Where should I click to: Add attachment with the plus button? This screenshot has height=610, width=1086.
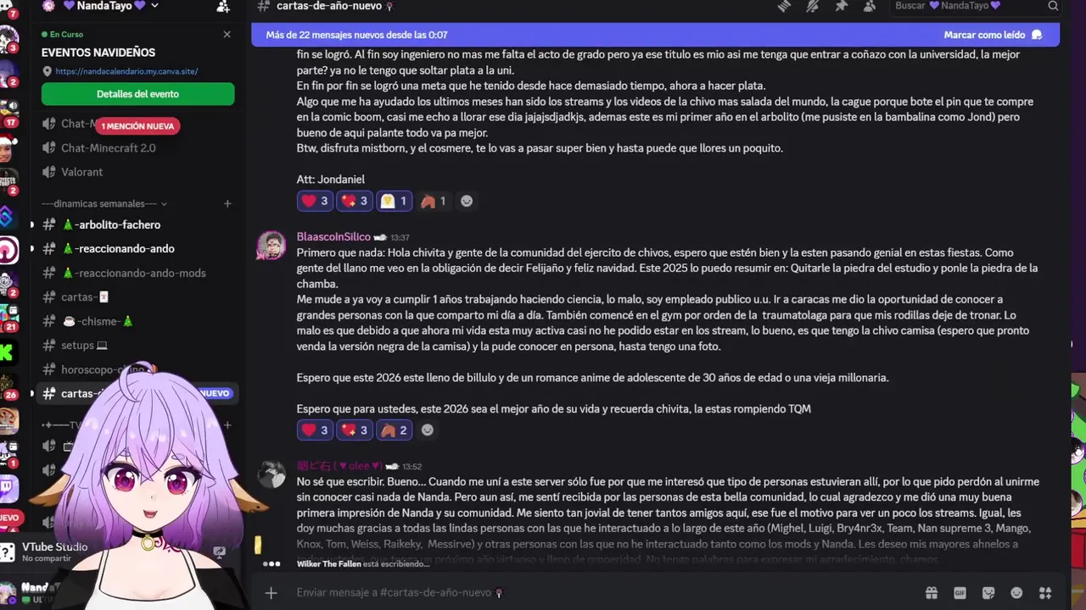coord(271,593)
